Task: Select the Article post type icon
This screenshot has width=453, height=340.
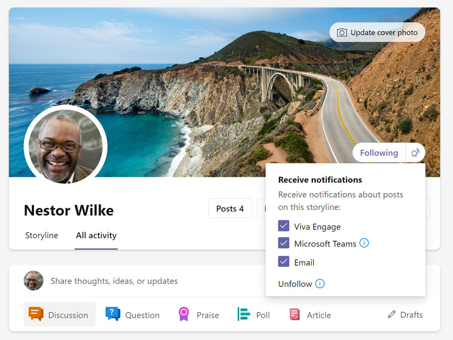Action: coord(294,314)
